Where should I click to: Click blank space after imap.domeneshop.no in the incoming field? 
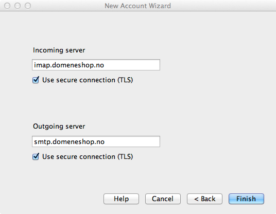(132, 65)
